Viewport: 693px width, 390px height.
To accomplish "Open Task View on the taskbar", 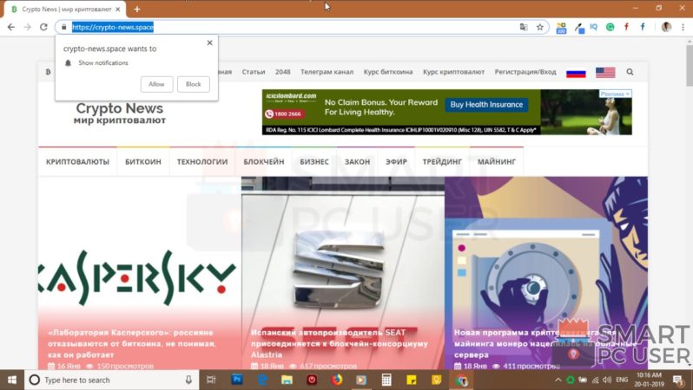I will pos(211,380).
